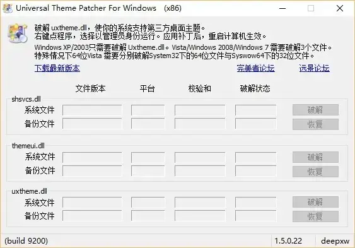
Task: Click 备份文件 label under themeui.dll
Action: point(40,170)
